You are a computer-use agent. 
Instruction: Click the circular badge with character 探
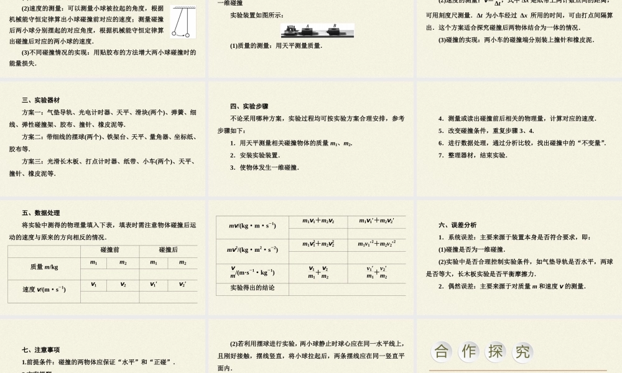click(x=495, y=351)
